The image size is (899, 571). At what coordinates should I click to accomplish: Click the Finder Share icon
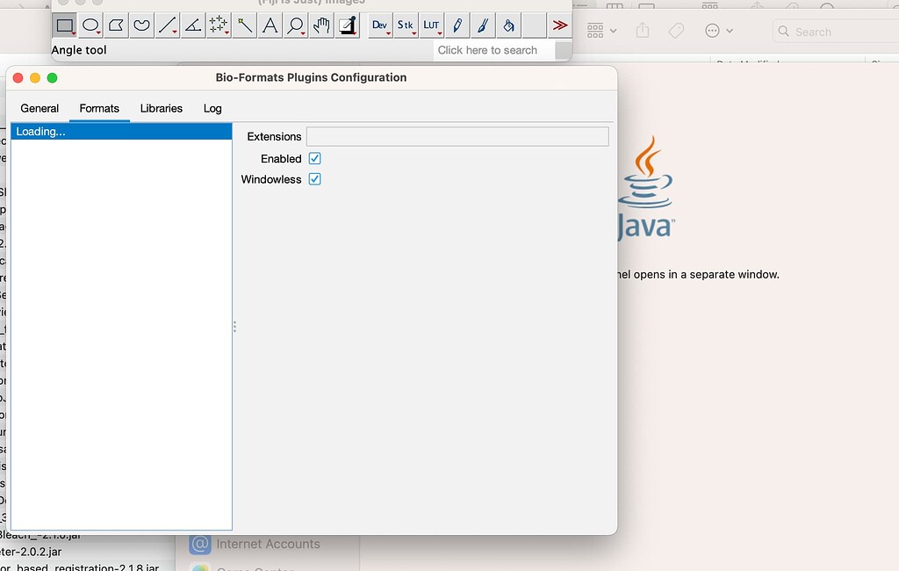[643, 30]
